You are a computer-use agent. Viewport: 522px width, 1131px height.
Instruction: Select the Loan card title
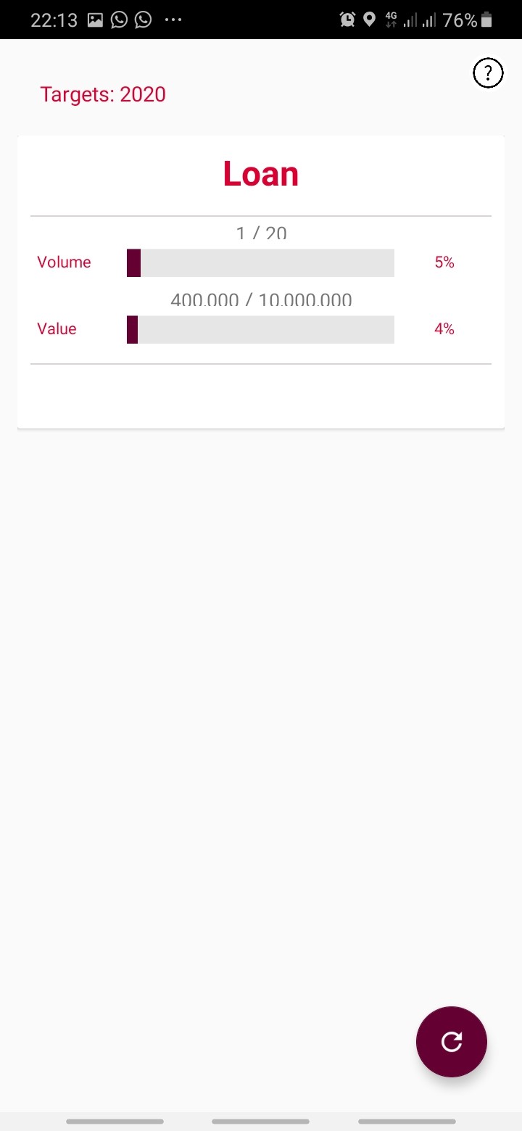click(261, 174)
